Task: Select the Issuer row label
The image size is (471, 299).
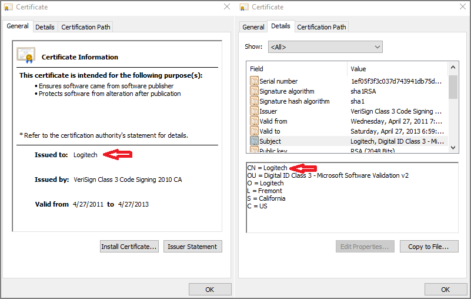Action: [268, 111]
